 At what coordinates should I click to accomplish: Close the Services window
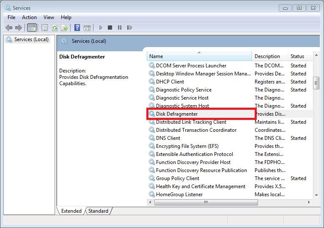tap(313, 8)
